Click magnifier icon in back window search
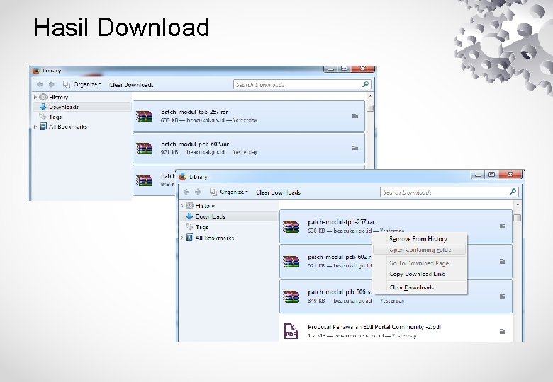 click(x=366, y=84)
